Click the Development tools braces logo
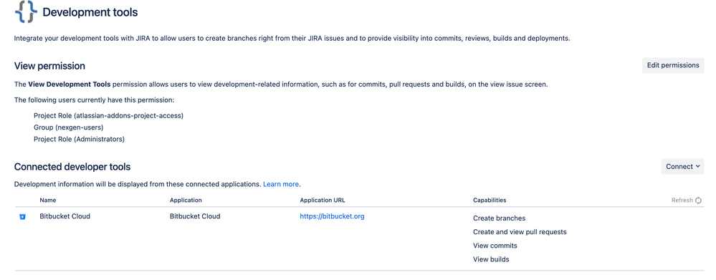 click(x=25, y=12)
